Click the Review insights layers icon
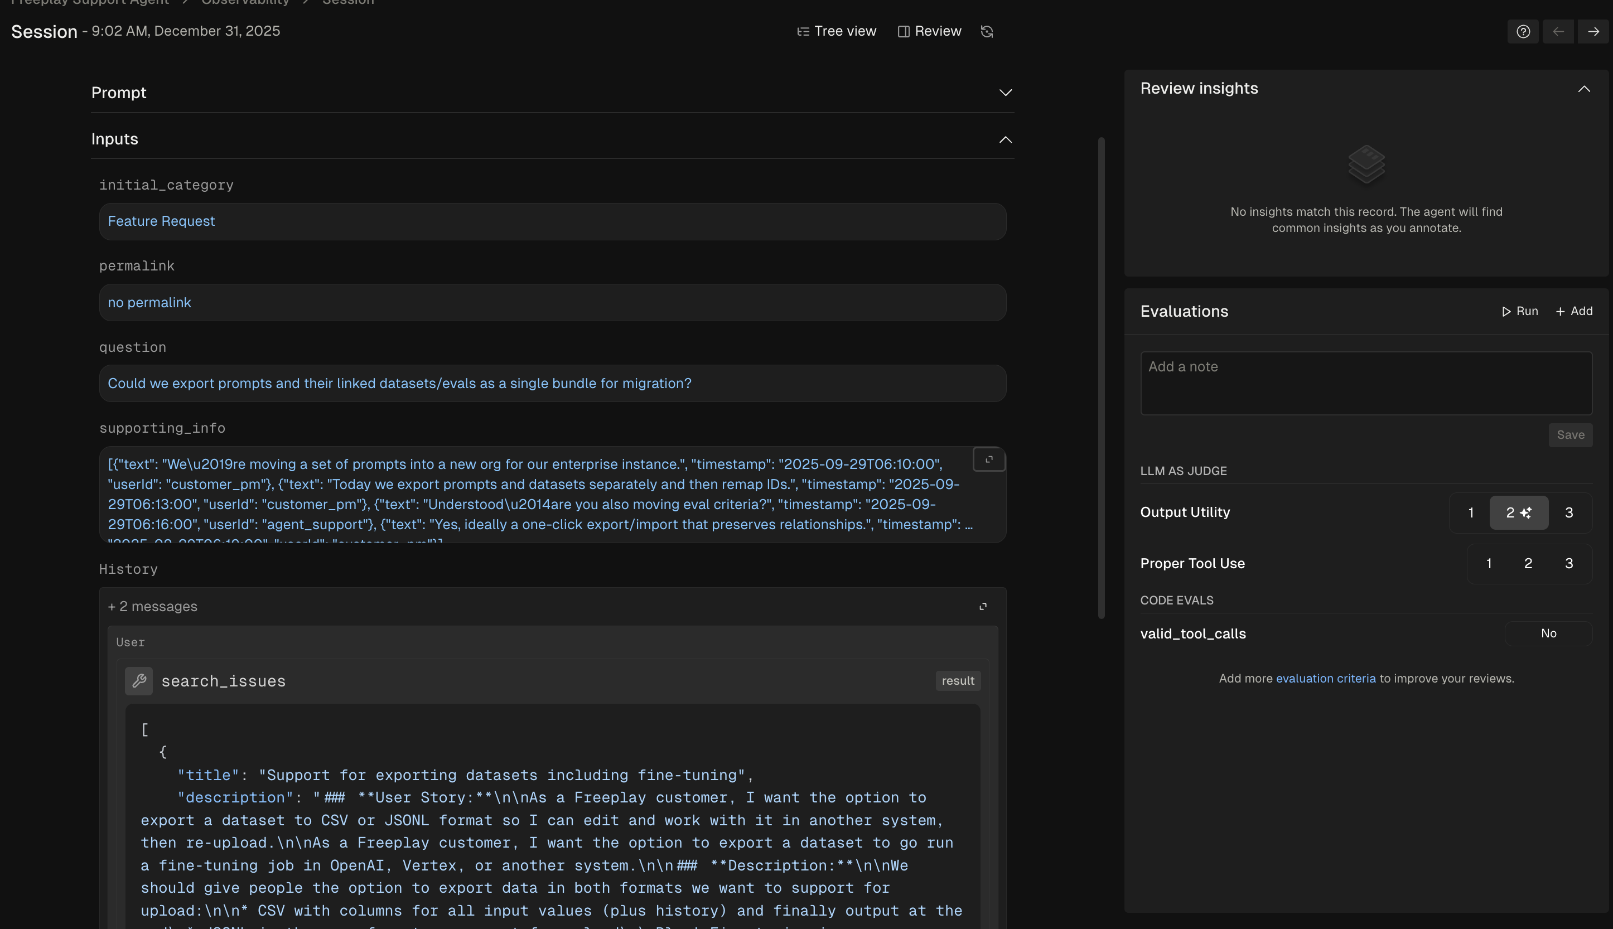 point(1366,164)
